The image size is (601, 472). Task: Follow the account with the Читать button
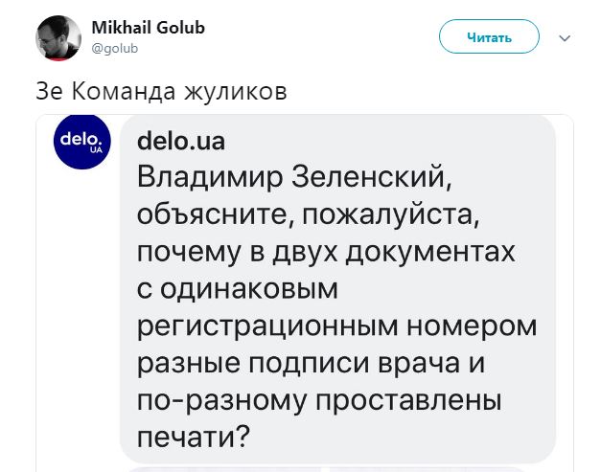pyautogui.click(x=489, y=36)
